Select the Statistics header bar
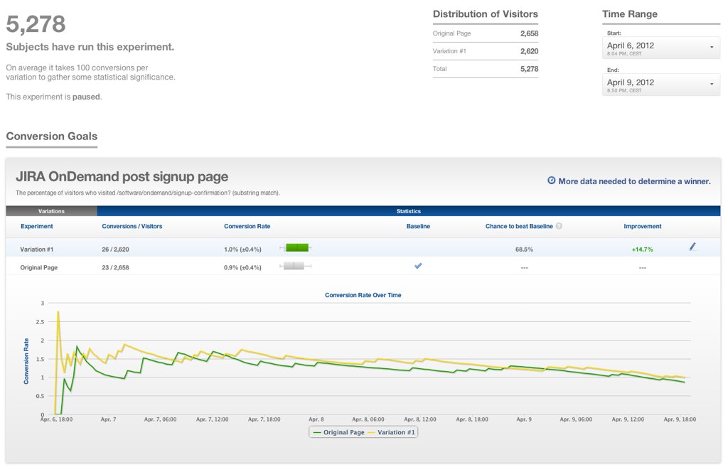 pyautogui.click(x=409, y=211)
